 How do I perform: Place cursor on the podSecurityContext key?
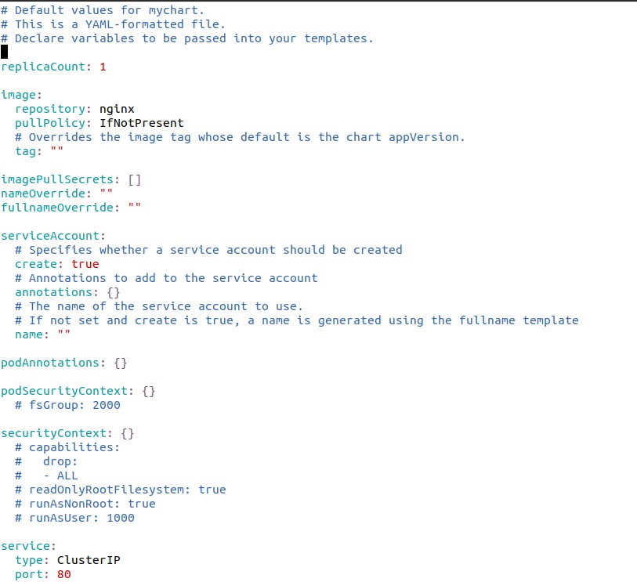(x=64, y=391)
